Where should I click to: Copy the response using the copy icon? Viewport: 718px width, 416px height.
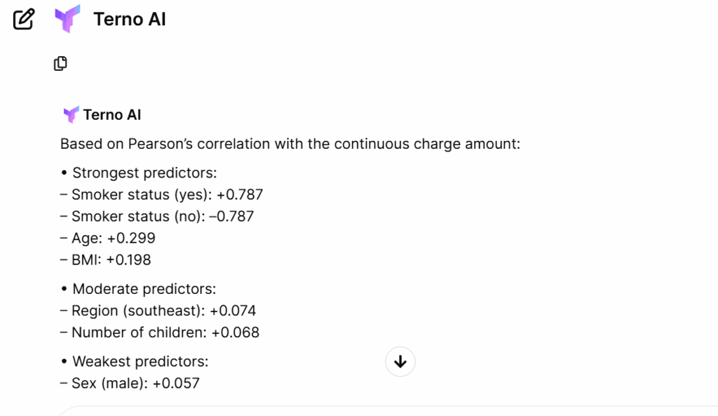[61, 64]
